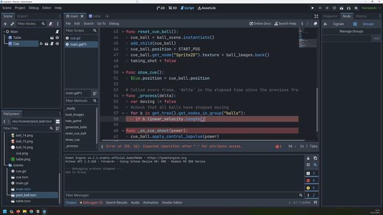Toggle error messages filter in Output

click(x=311, y=180)
